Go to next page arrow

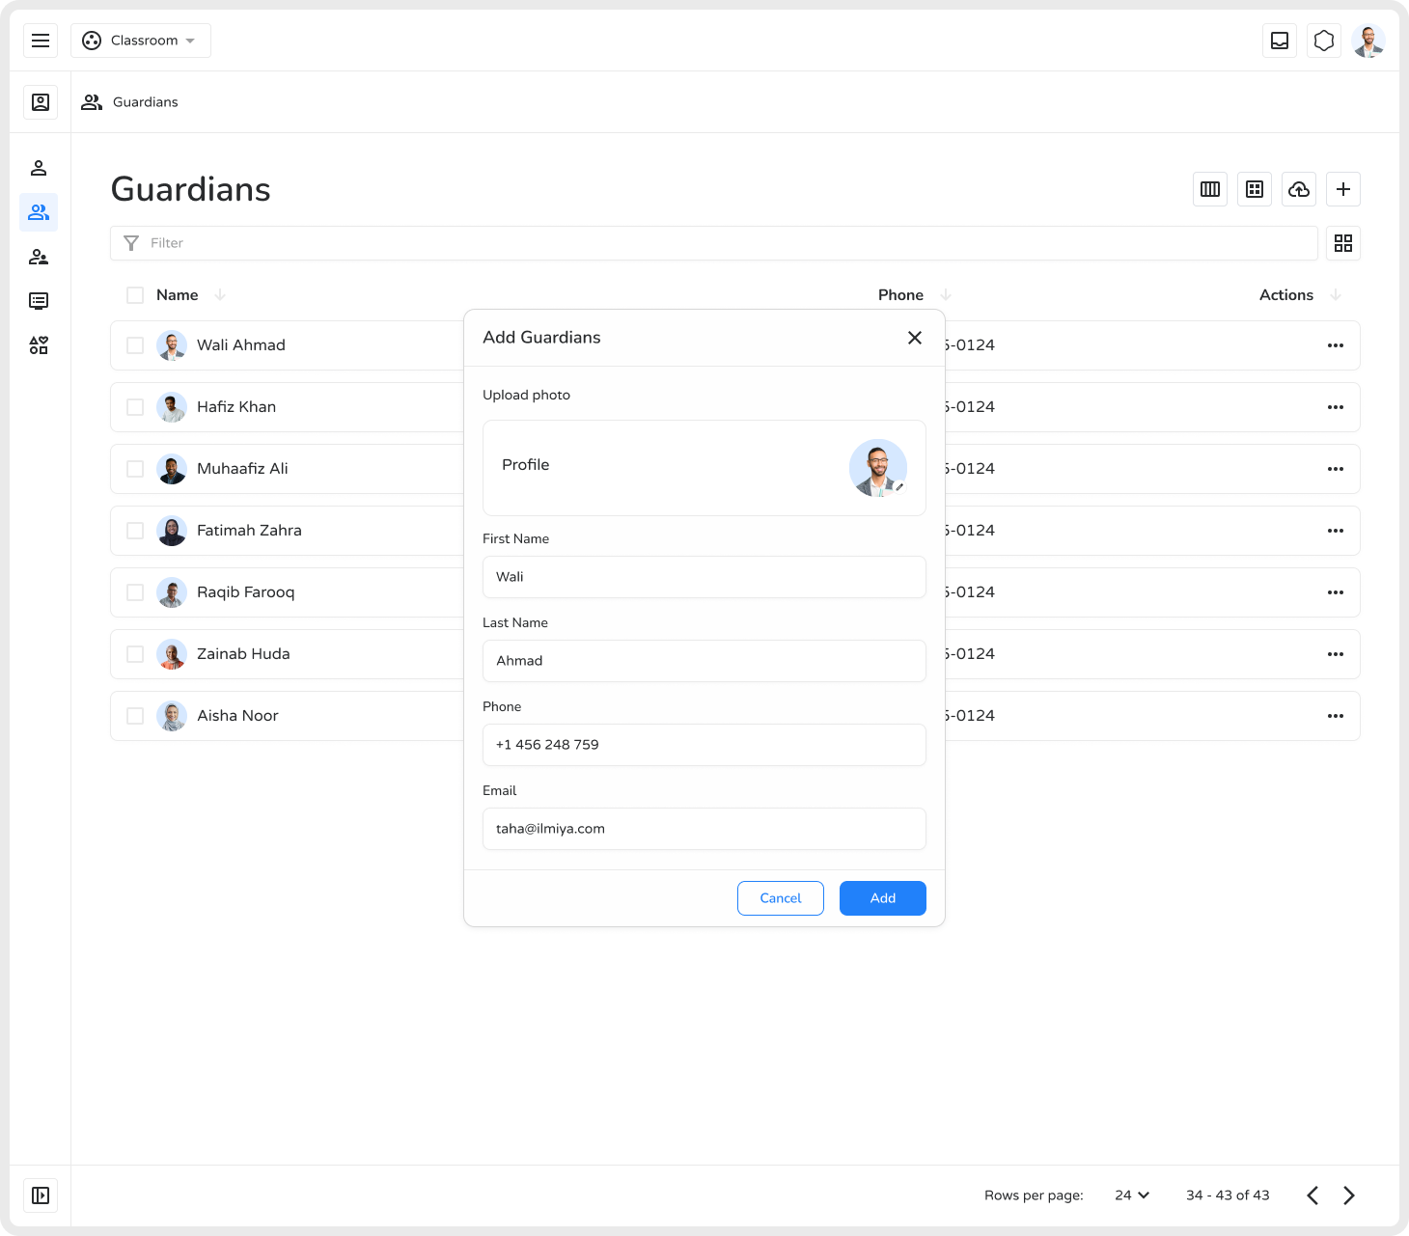1349,1195
